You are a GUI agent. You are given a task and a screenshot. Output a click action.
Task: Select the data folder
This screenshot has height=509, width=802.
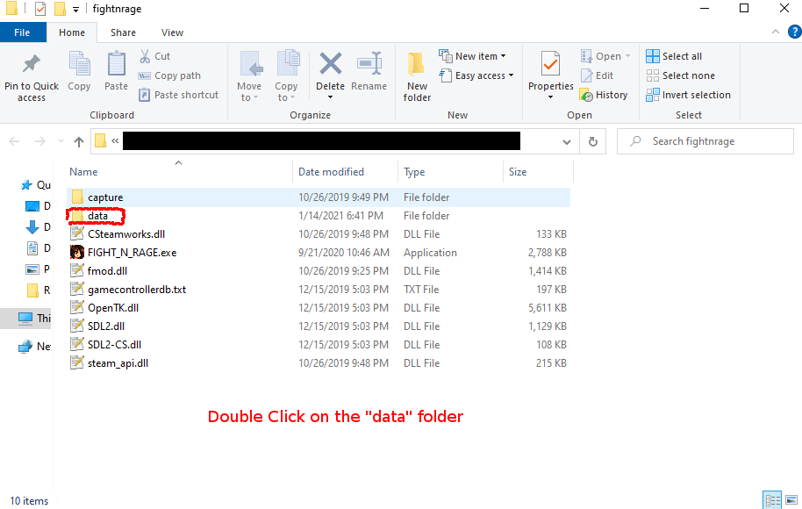point(319,216)
